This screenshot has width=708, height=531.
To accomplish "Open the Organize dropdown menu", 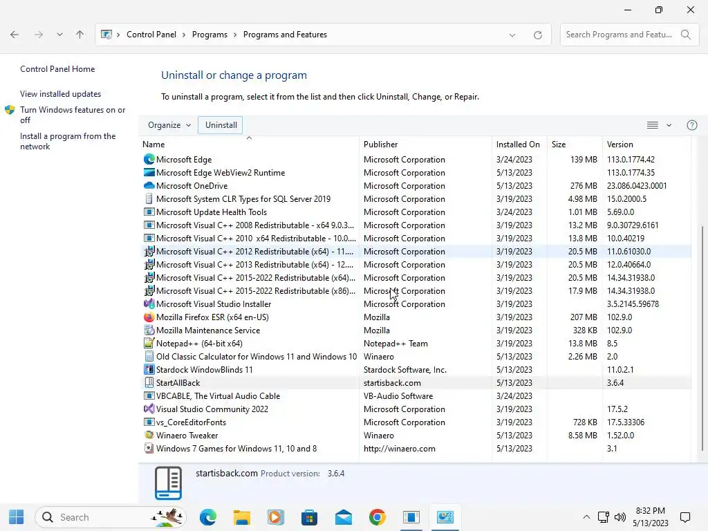I will tap(169, 125).
